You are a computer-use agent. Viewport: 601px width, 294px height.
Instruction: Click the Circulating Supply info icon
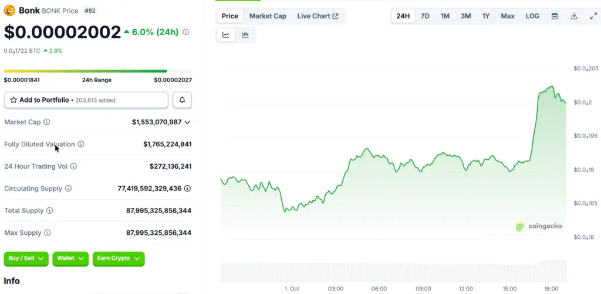(x=68, y=189)
